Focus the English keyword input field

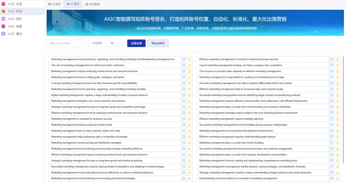click(65, 43)
